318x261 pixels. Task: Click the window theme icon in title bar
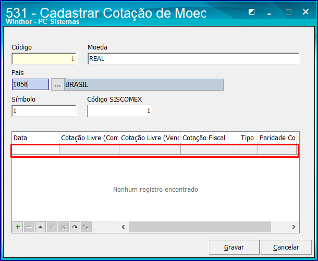[x=251, y=12]
